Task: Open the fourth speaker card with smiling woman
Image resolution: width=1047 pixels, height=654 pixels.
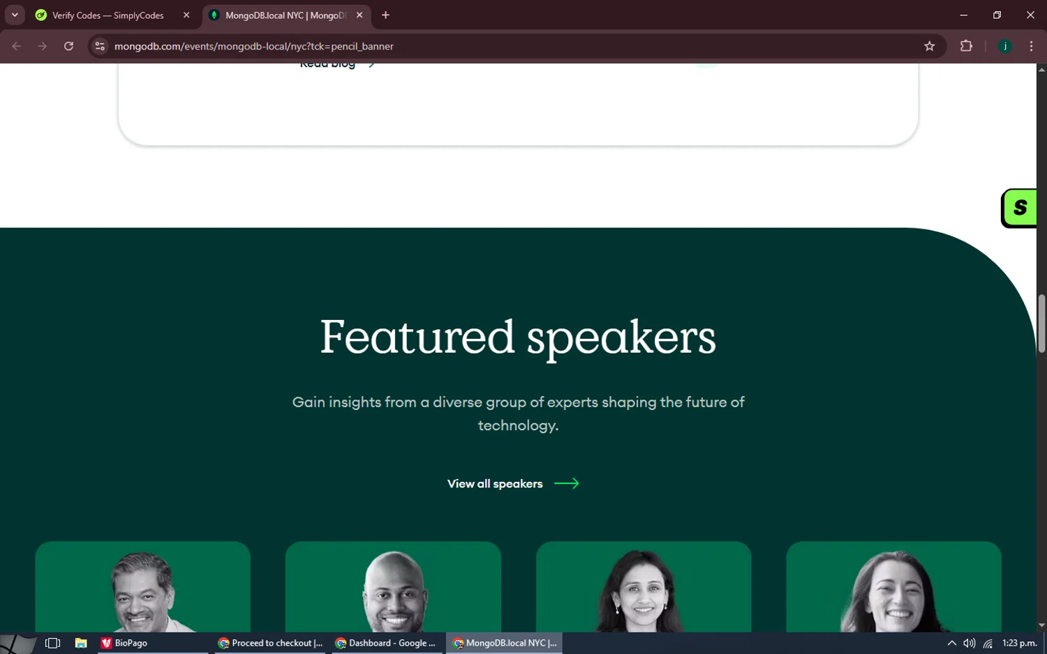Action: (x=893, y=586)
